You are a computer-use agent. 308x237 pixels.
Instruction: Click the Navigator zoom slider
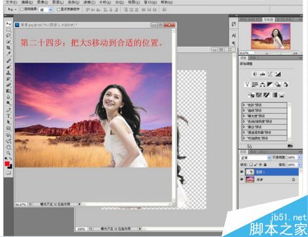tap(280, 53)
